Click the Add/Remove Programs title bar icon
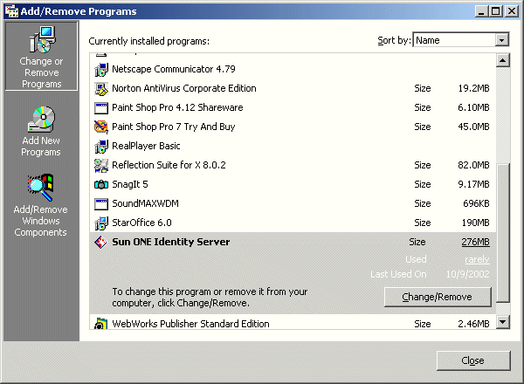The image size is (524, 384). point(11,11)
